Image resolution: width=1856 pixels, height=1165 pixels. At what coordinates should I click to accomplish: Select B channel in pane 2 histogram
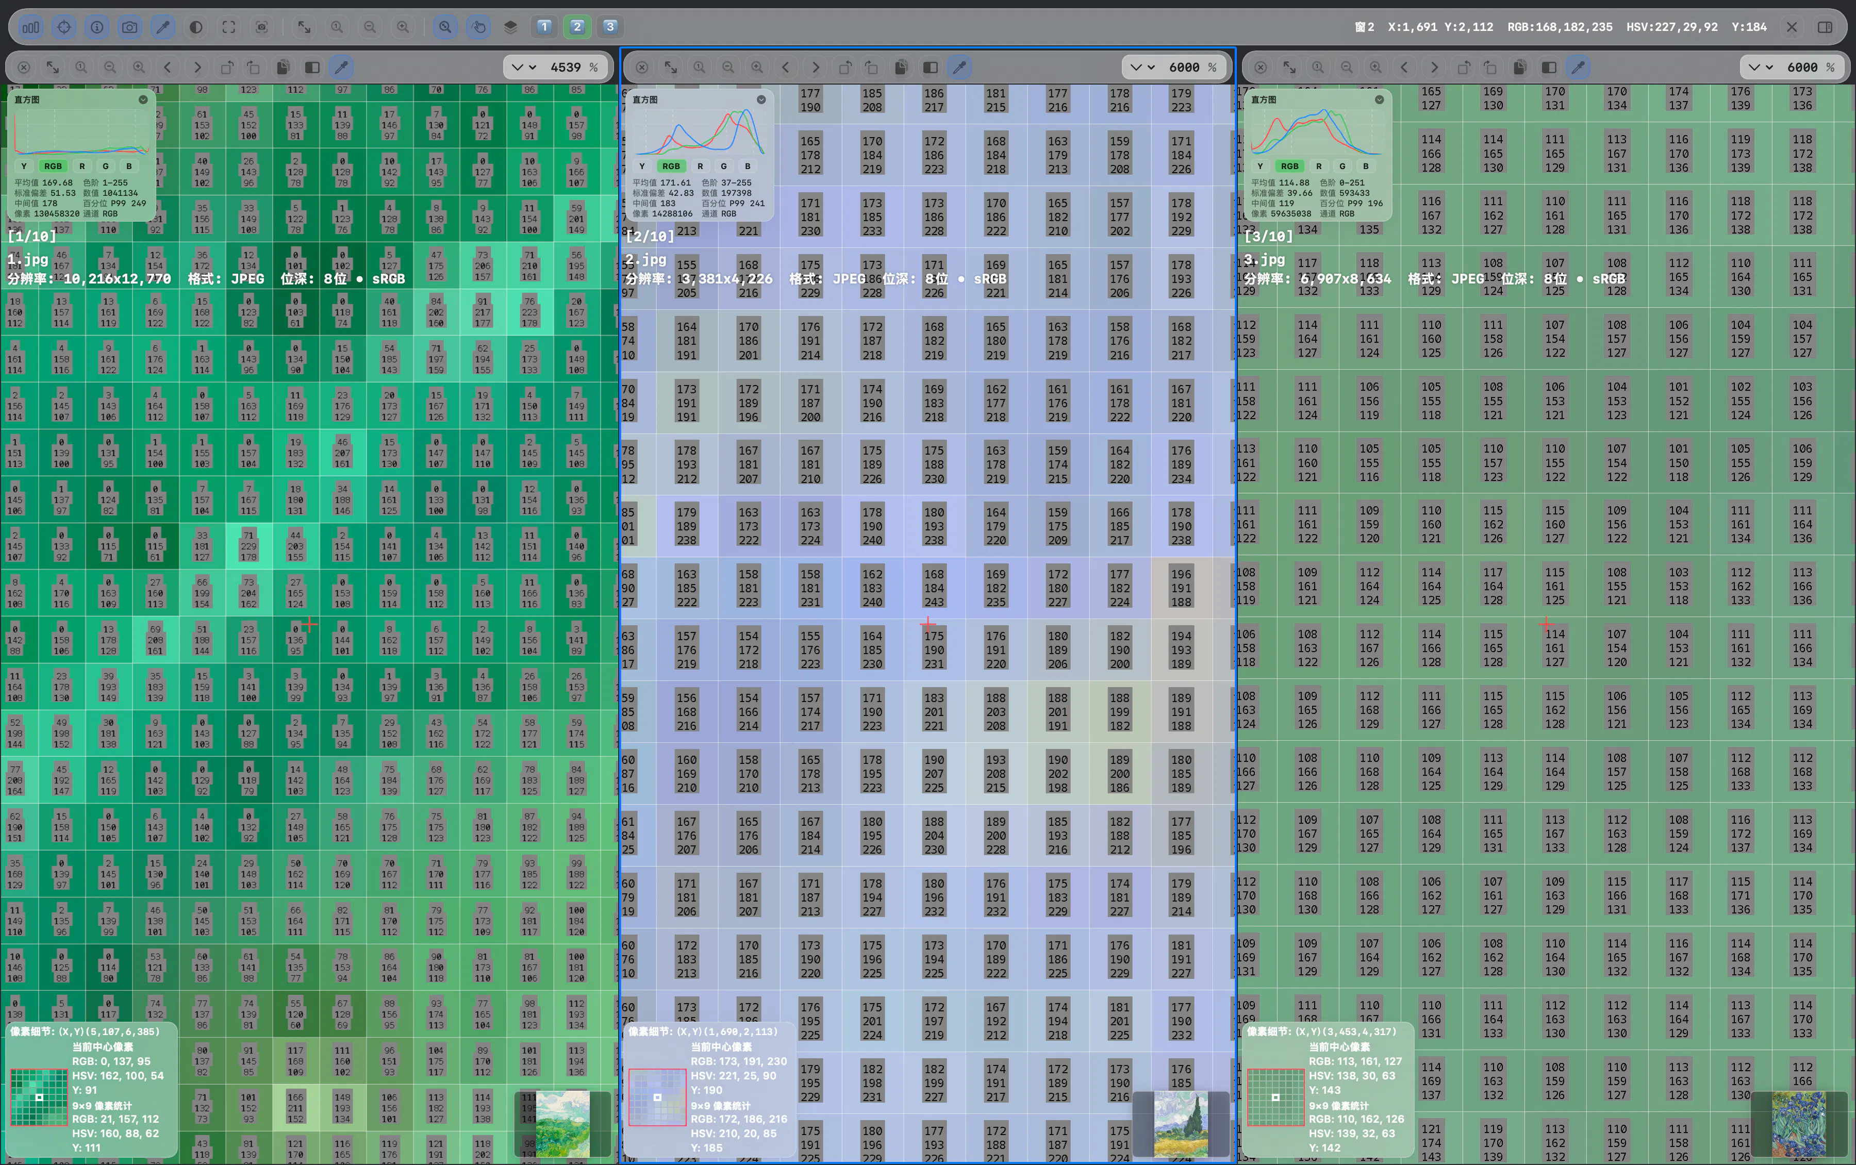pyautogui.click(x=748, y=165)
